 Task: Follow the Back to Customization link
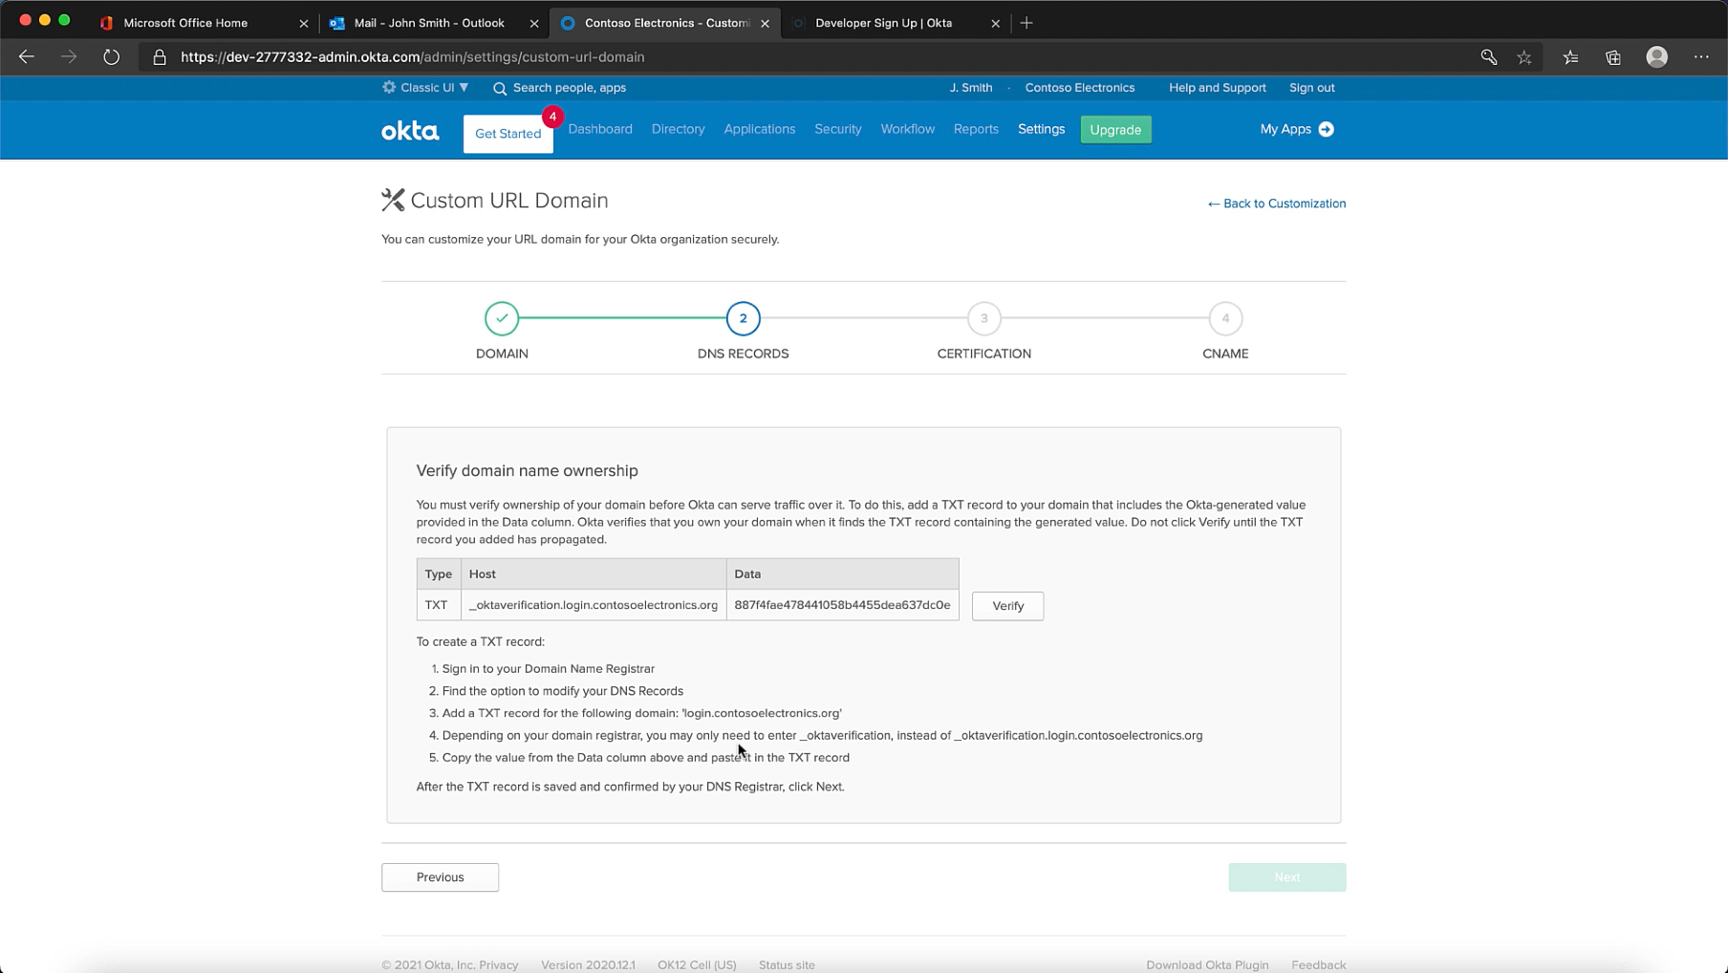coord(1276,204)
